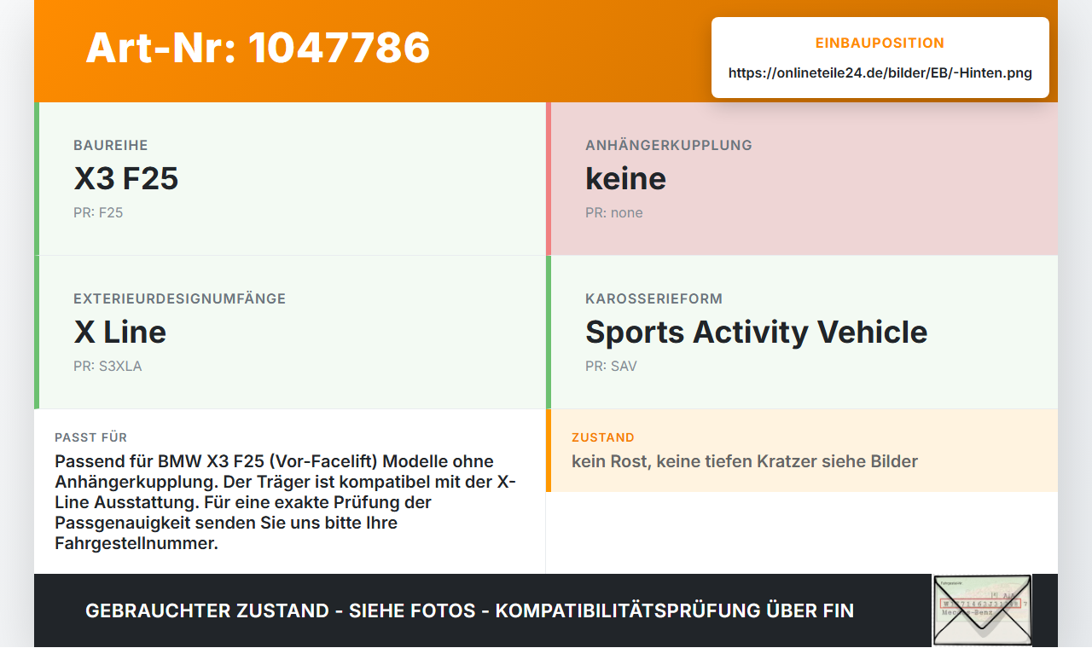Click the PR: S3XLA code

(x=107, y=366)
